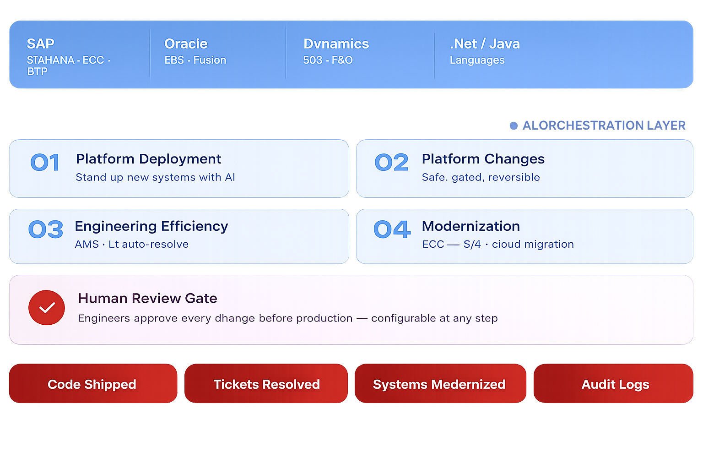Click the ALORCHESTRATION LAYER label
The height and width of the screenshot is (469, 703).
point(604,125)
